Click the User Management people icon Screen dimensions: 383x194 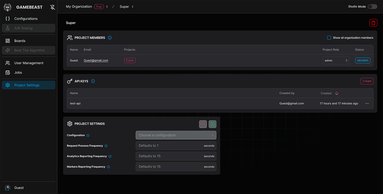[x=8, y=63]
